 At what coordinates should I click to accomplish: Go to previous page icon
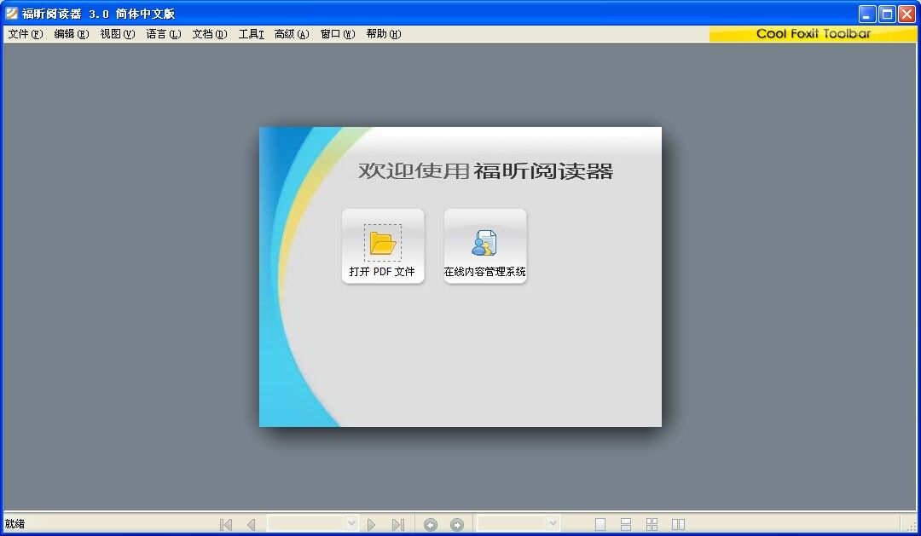coord(252,524)
